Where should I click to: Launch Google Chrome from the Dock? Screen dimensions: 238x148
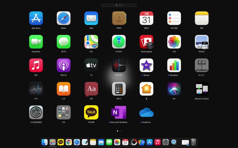coord(69,142)
